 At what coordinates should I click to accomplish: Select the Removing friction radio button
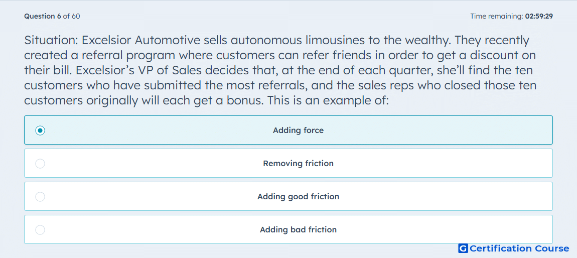coord(40,164)
